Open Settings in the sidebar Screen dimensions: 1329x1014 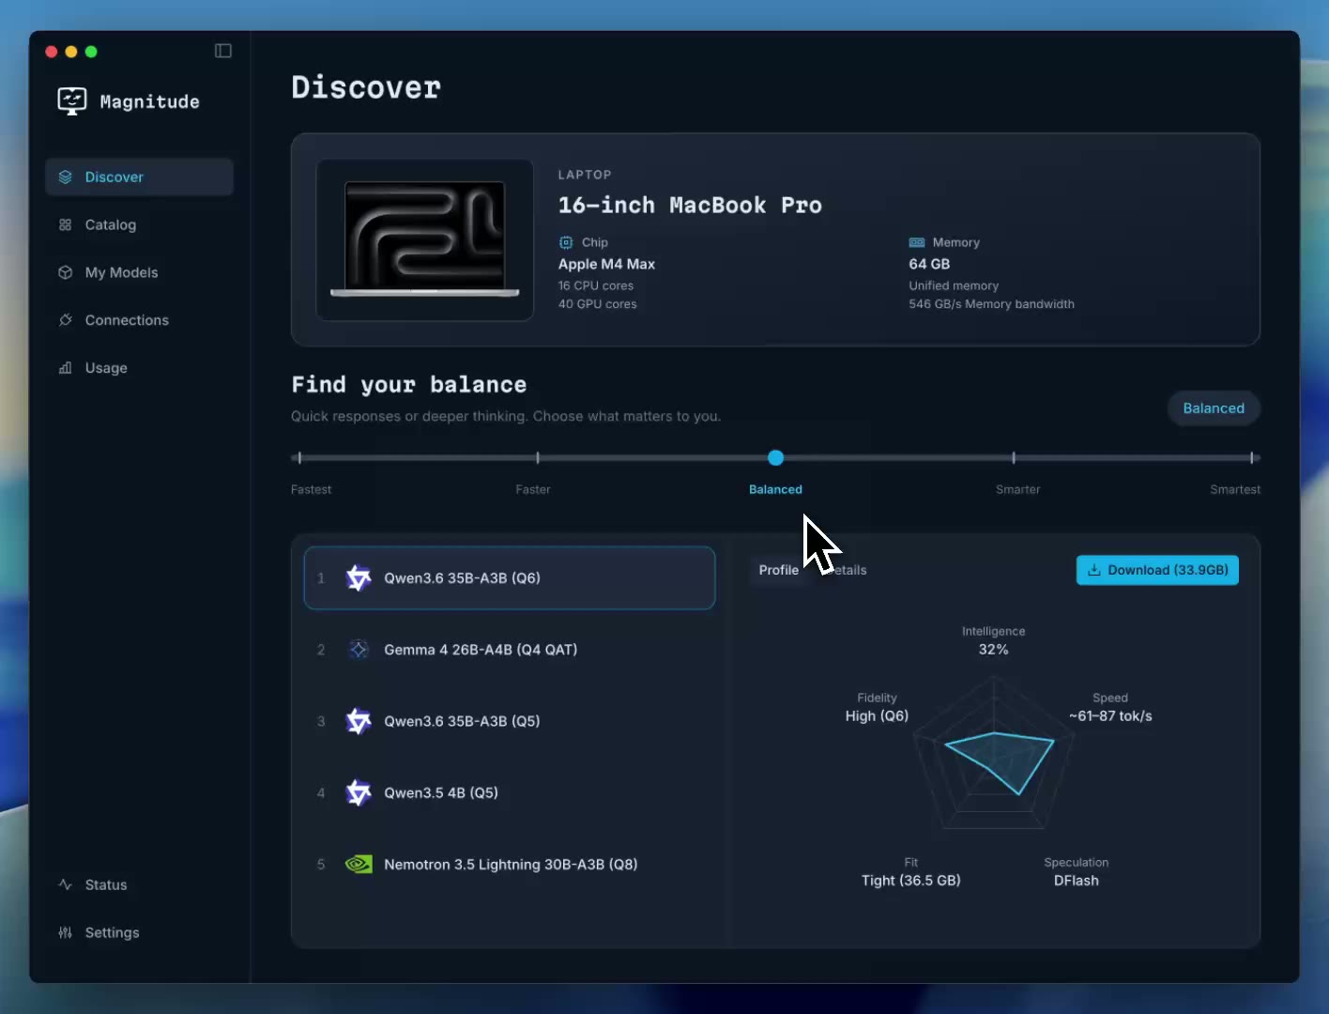139,932
